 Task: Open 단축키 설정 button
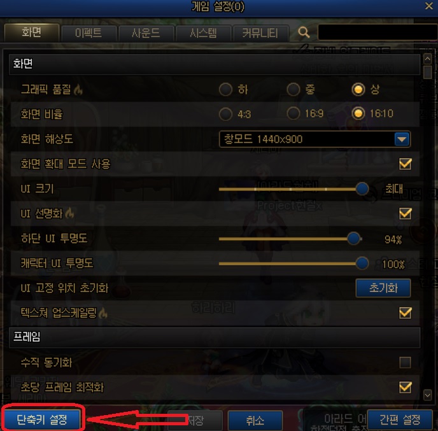point(42,420)
